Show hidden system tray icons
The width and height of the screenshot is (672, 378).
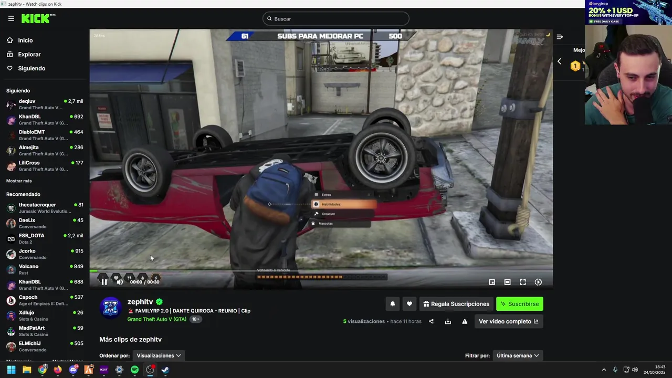(604, 370)
